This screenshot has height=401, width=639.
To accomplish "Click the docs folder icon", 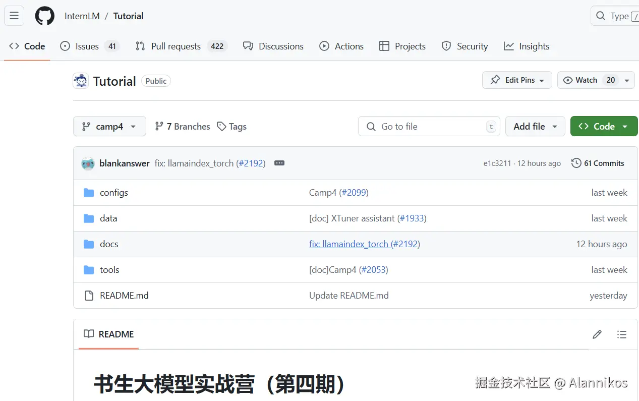I will click(x=89, y=244).
